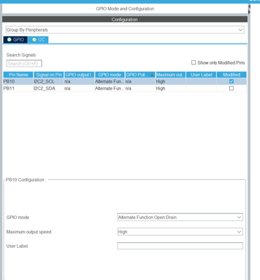Click the Search Signals input field
The image size is (260, 280).
coord(24,64)
